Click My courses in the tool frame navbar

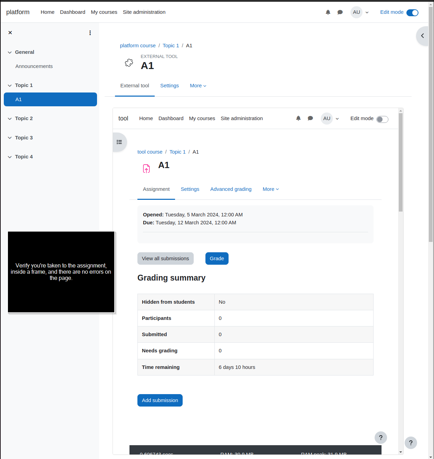tap(202, 118)
